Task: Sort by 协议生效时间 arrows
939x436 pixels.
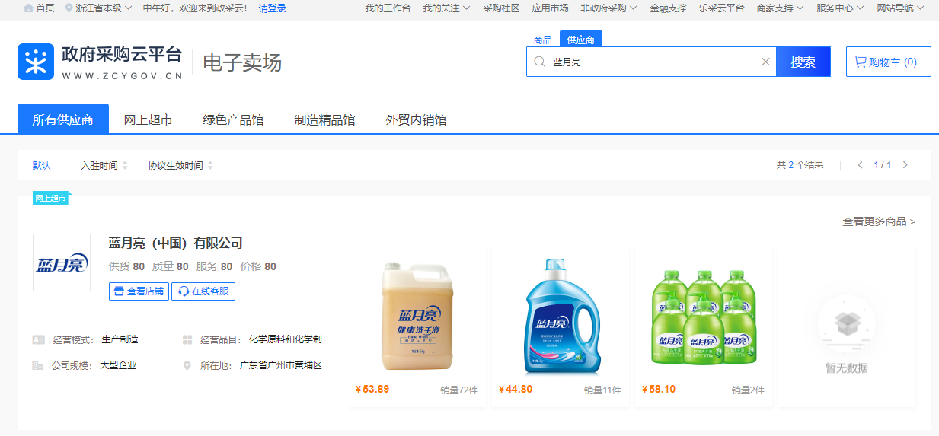Action: coord(210,165)
